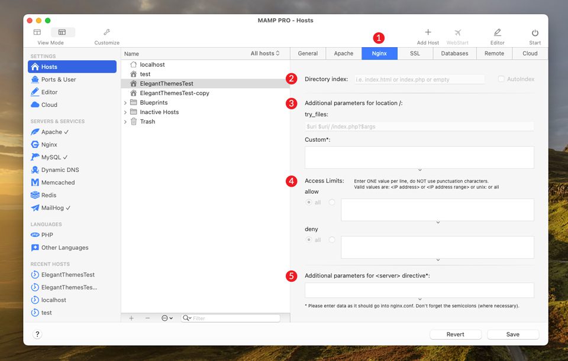The height and width of the screenshot is (361, 568).
Task: Expand the Blueprints group
Action: click(125, 102)
